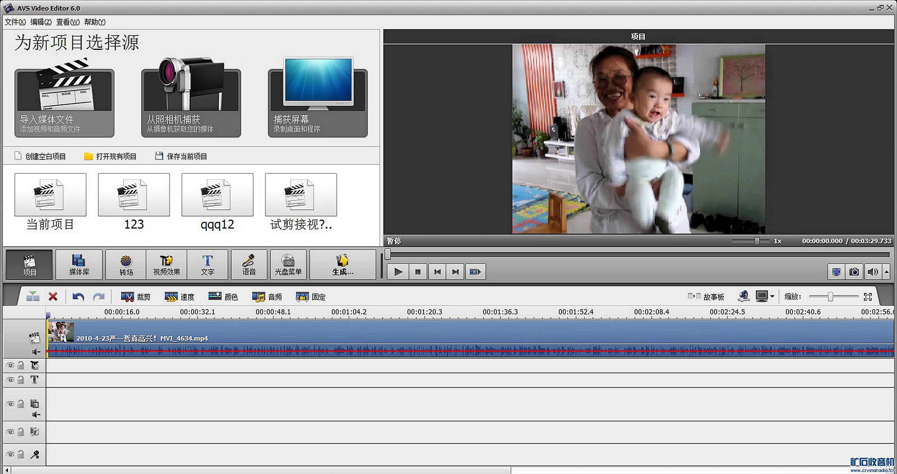Click the undo arrow icon

(x=78, y=296)
